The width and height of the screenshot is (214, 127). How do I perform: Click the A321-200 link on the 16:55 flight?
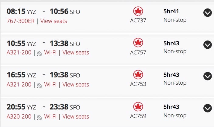19,84
